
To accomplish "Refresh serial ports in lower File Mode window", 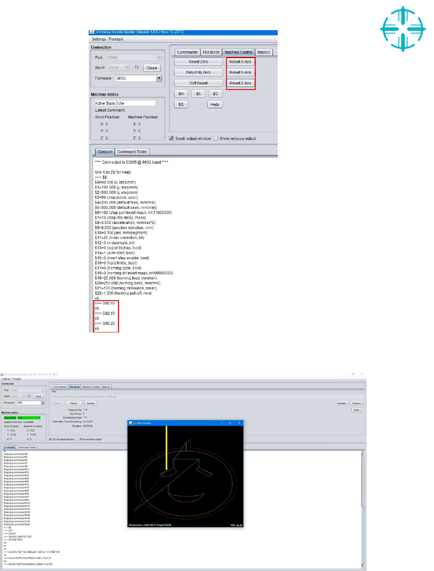I will [29, 396].
